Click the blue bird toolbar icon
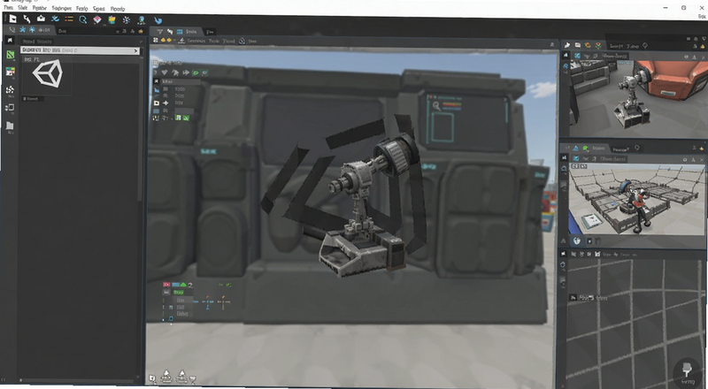This screenshot has width=708, height=389. [158, 20]
